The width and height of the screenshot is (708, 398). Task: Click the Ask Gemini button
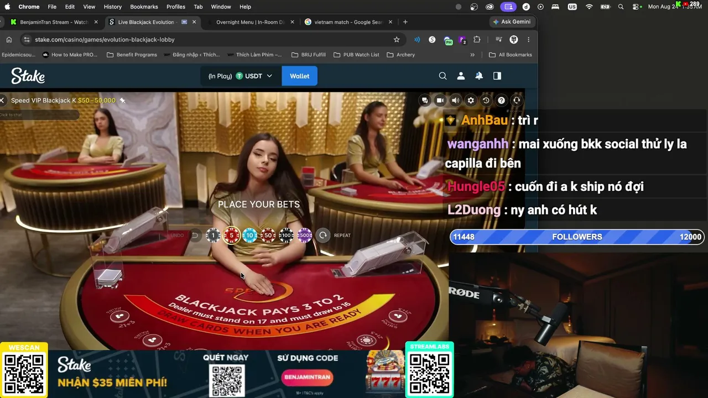tap(512, 22)
